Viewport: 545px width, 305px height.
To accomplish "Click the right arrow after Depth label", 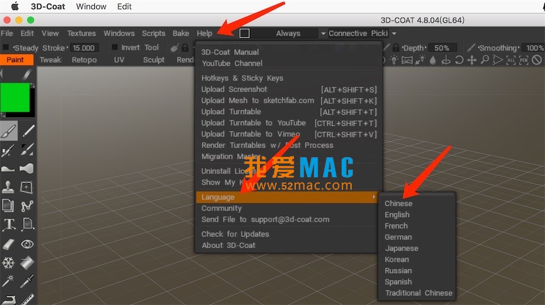I will [425, 48].
